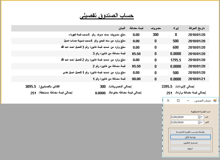Click the قيمة مضافة column header
The height and width of the screenshot is (160, 220).
click(x=136, y=28)
